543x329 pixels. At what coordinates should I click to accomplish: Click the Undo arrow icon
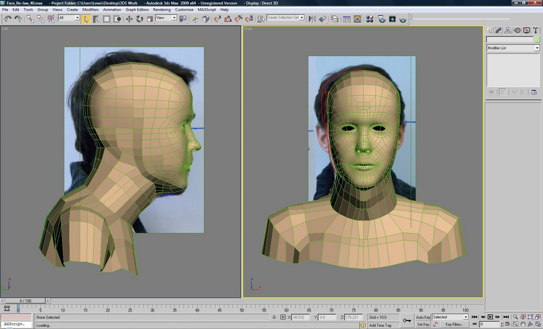point(7,19)
